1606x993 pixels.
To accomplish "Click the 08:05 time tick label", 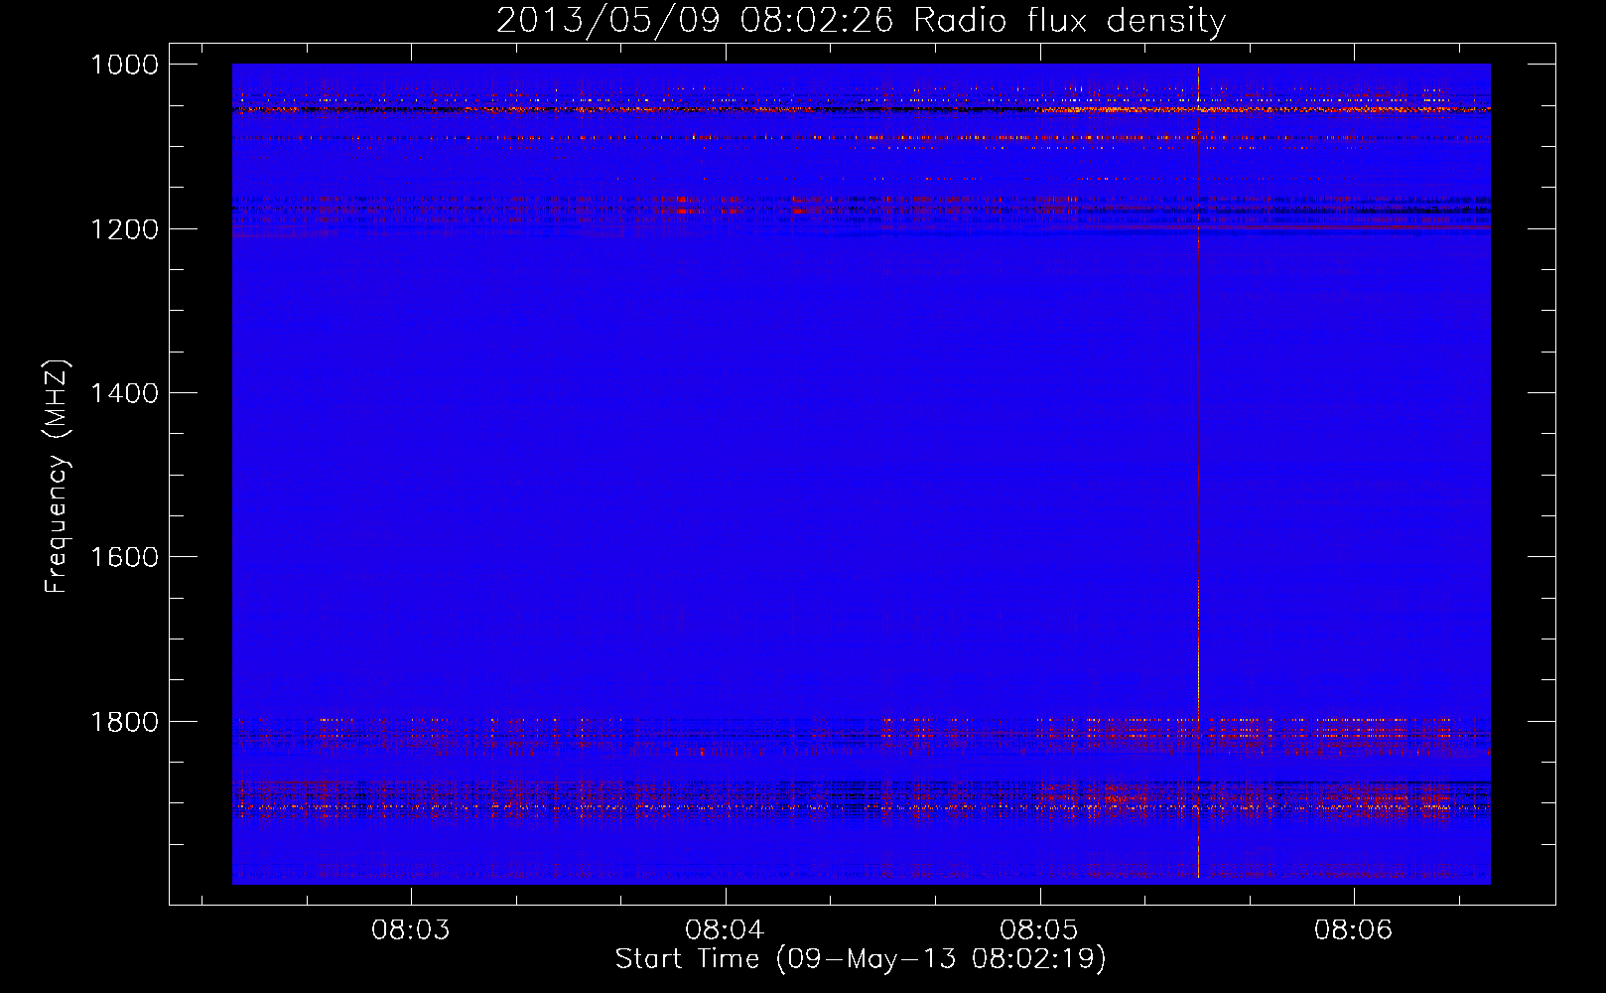I will [x=1039, y=930].
